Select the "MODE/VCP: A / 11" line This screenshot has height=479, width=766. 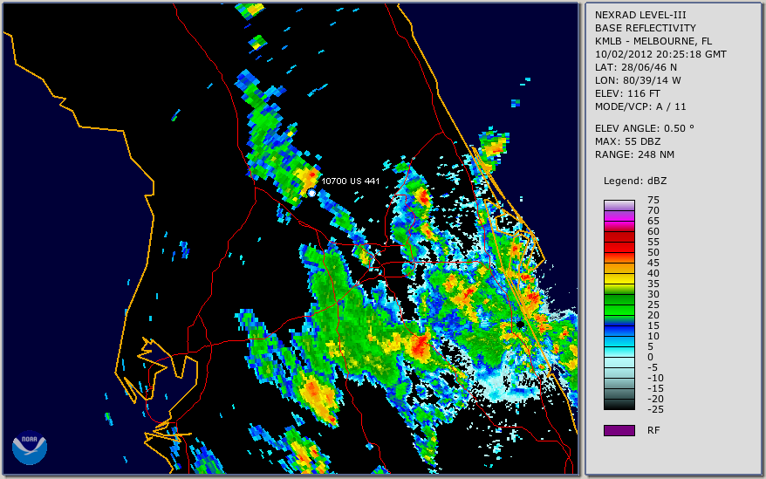640,106
